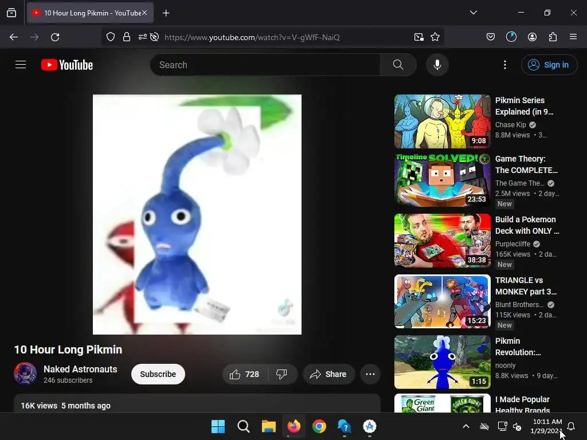This screenshot has width=587, height=440.
Task: Dislike the video with thumbs down
Action: click(x=281, y=374)
